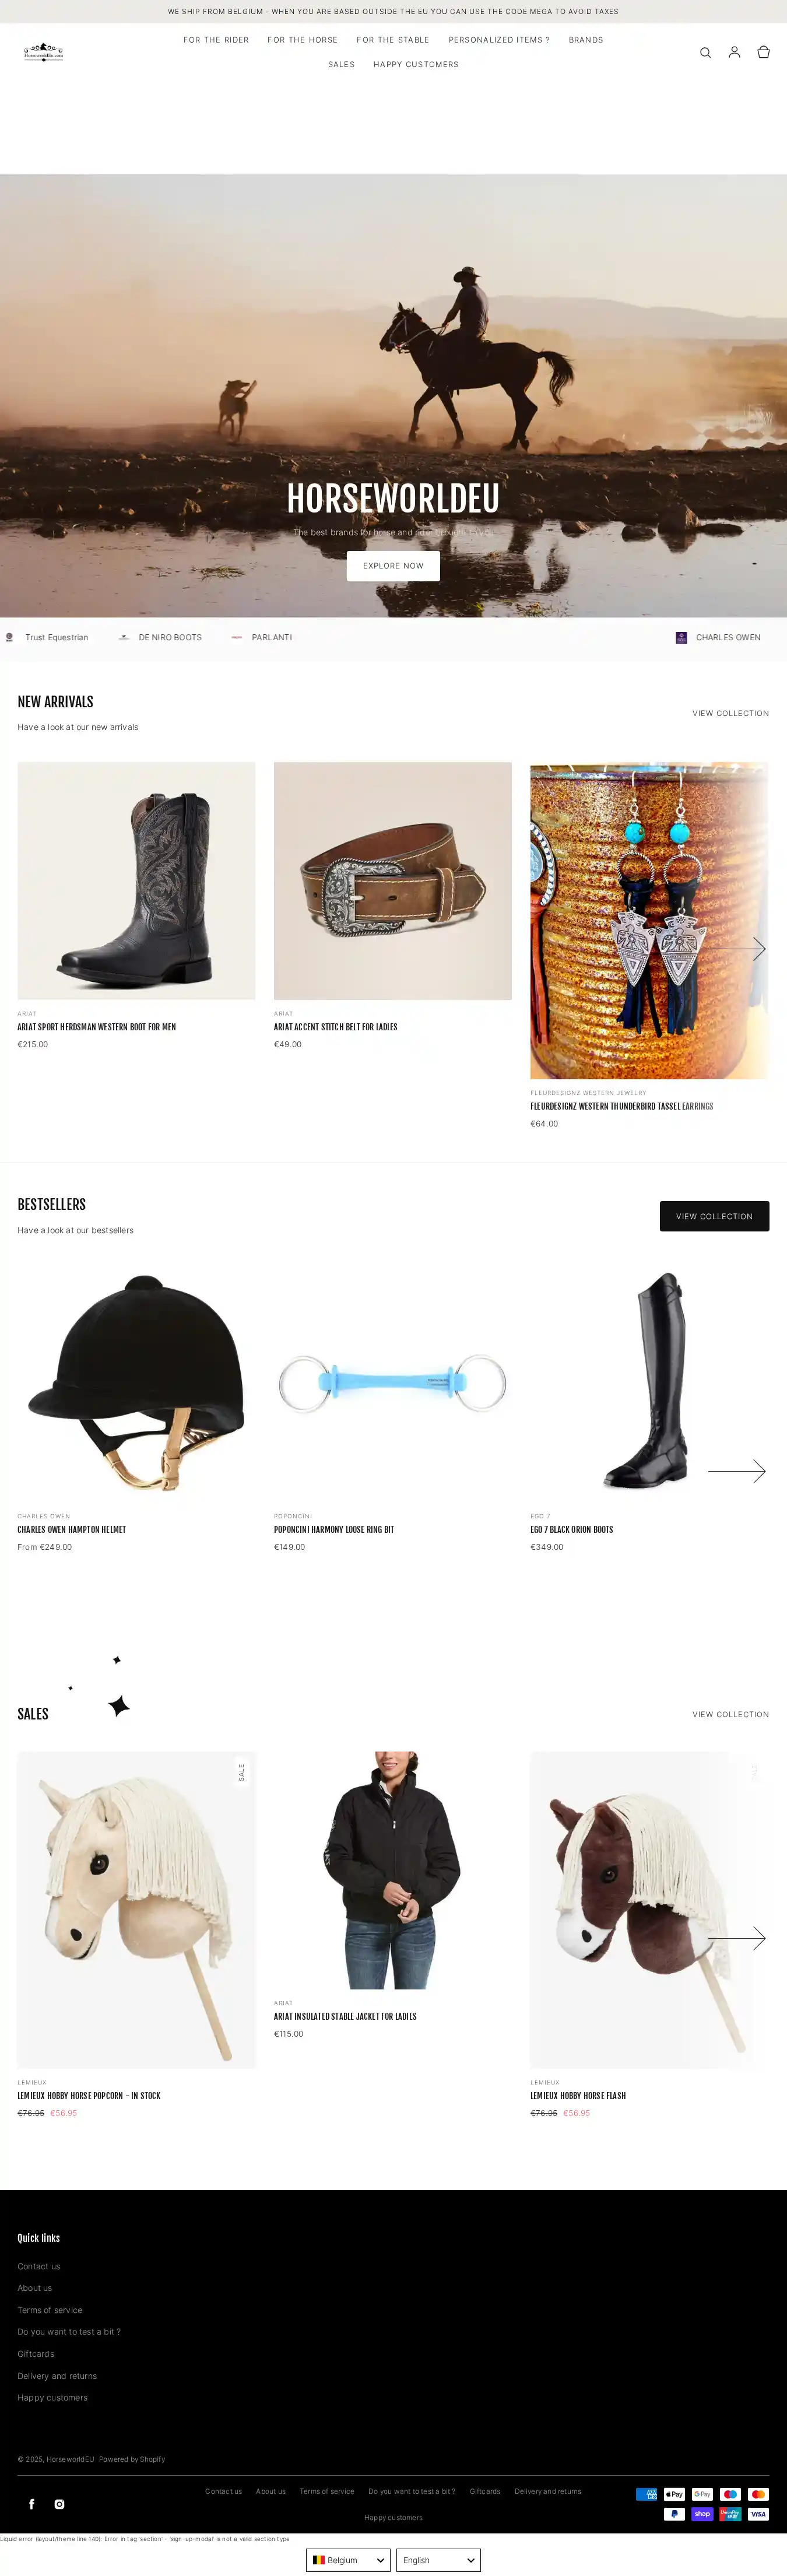
Task: Open Contact us in Quick links
Action: pos(38,2266)
